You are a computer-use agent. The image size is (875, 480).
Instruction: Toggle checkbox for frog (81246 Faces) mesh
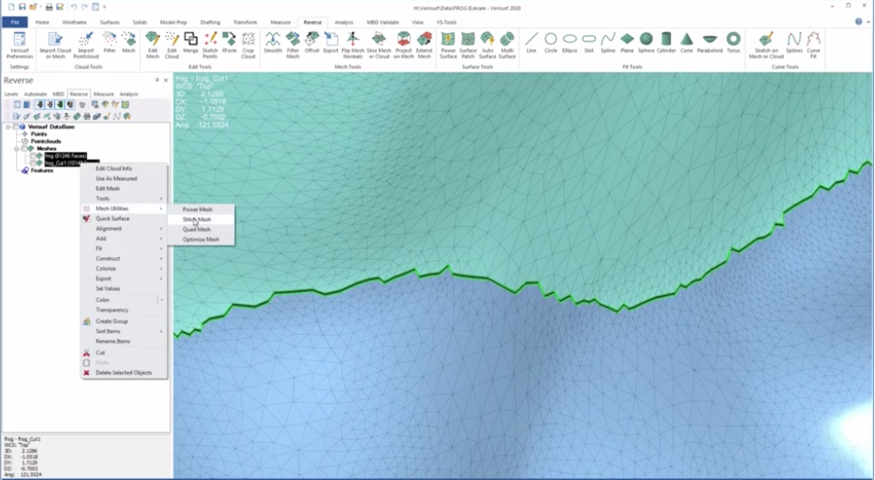32,156
